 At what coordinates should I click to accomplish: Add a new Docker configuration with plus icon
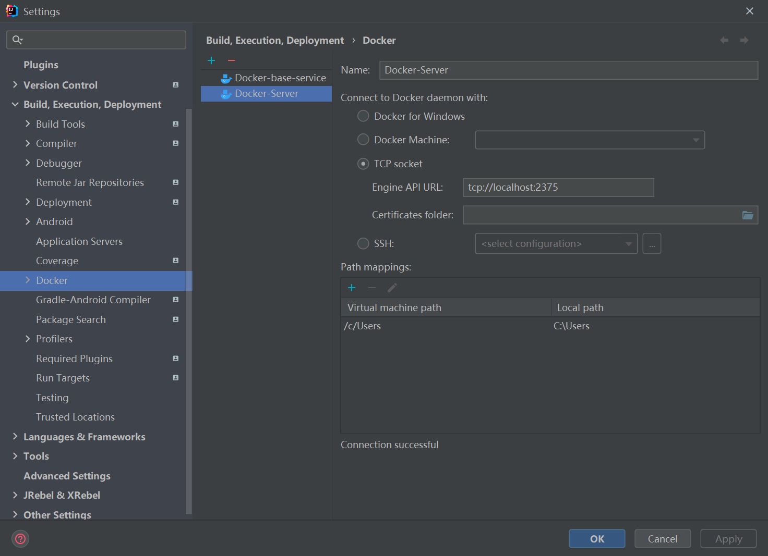click(211, 61)
